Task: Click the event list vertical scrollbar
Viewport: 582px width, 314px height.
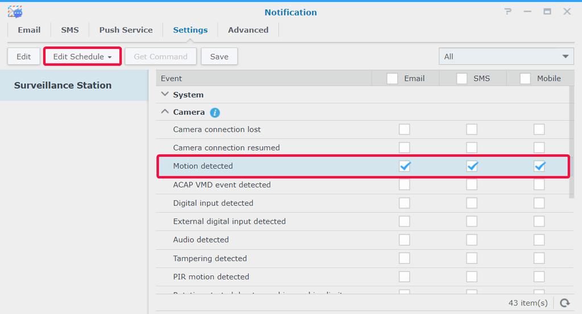Action: pyautogui.click(x=572, y=143)
